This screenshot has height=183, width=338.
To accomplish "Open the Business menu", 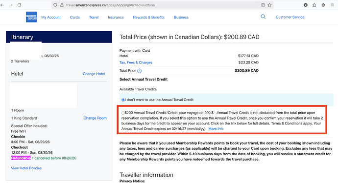I will [181, 17].
